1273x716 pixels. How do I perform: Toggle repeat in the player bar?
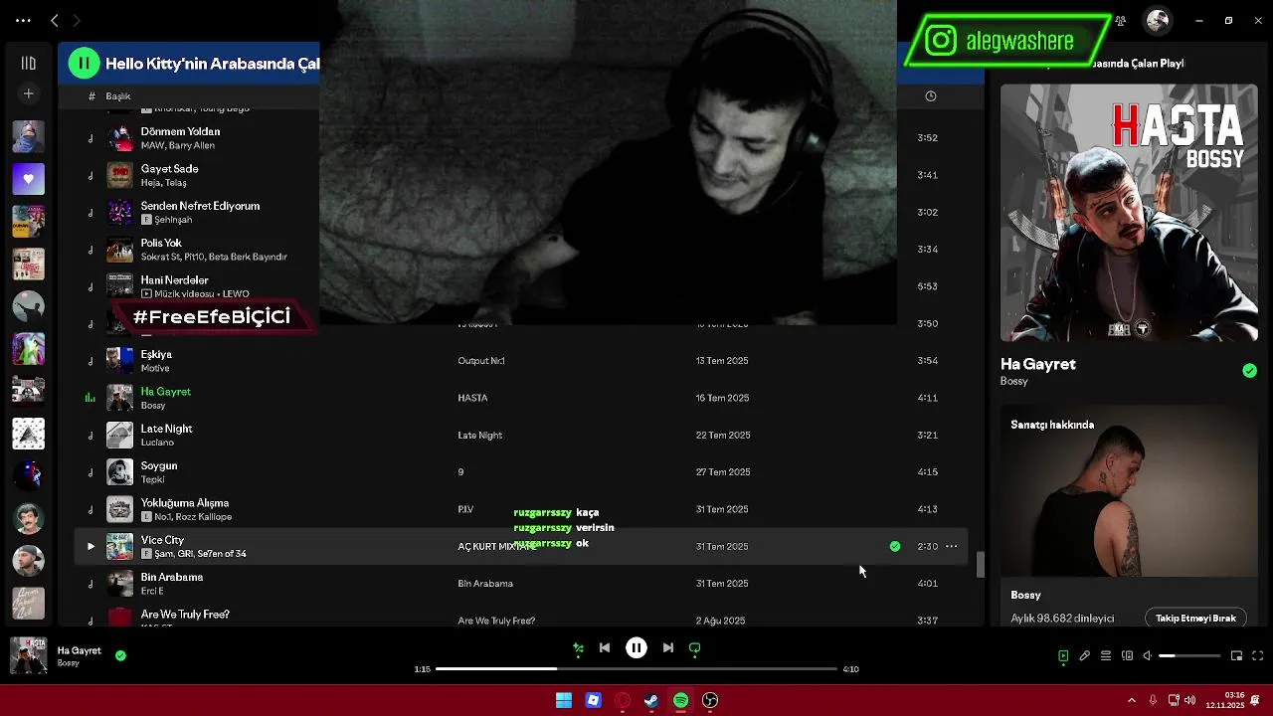[694, 648]
